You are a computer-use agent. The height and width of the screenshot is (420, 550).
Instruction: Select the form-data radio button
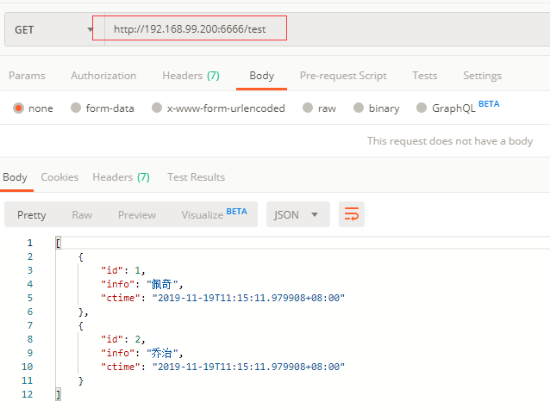point(76,108)
